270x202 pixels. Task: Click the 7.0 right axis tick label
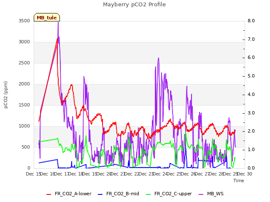coord(251,39)
